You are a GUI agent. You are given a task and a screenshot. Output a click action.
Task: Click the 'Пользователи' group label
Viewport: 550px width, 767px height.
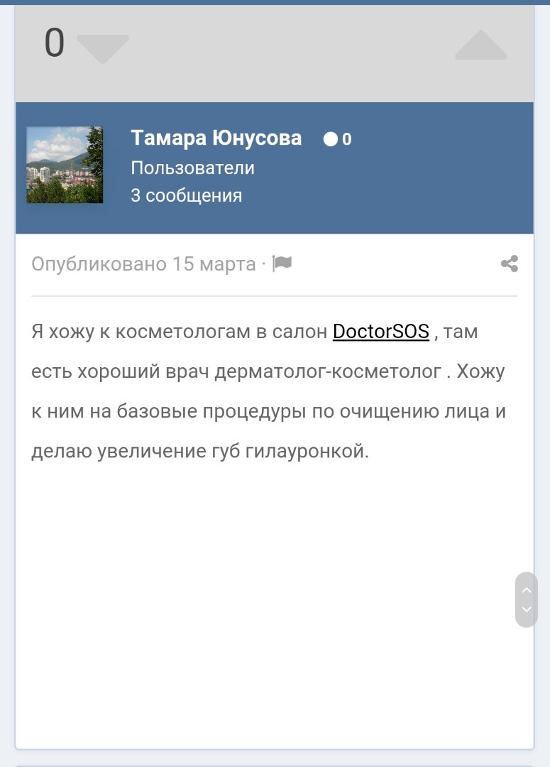[x=192, y=168]
